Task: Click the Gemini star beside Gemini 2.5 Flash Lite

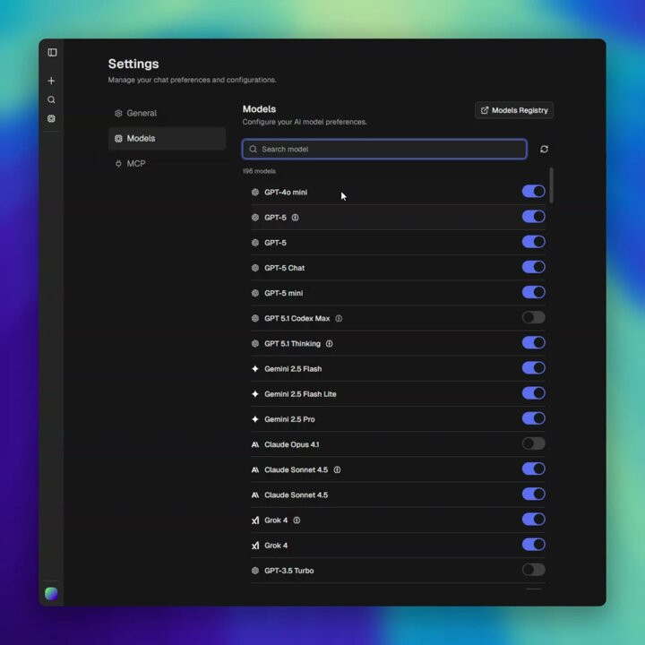Action: (x=255, y=394)
